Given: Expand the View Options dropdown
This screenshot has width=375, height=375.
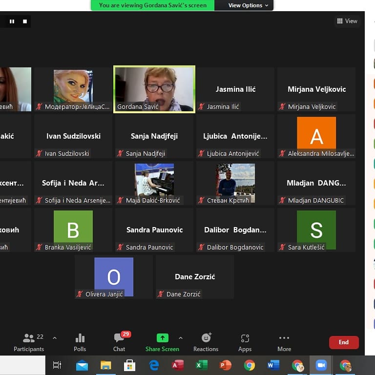Looking at the screenshot, I should (248, 5).
